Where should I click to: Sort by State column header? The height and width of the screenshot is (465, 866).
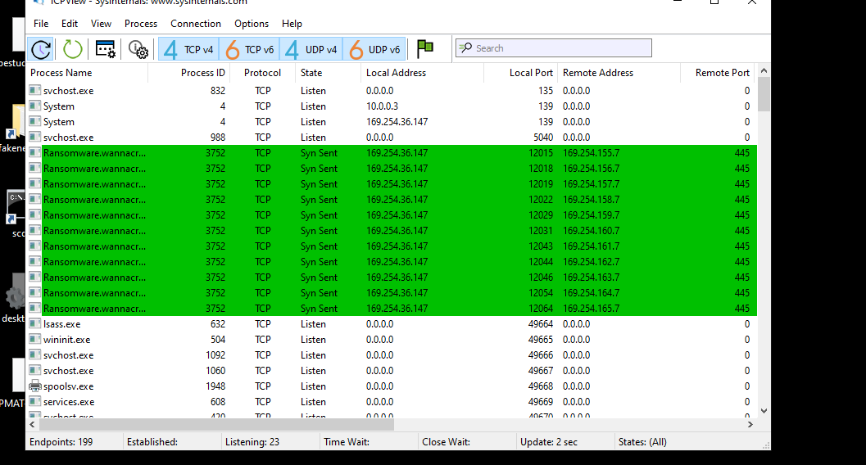[328, 73]
